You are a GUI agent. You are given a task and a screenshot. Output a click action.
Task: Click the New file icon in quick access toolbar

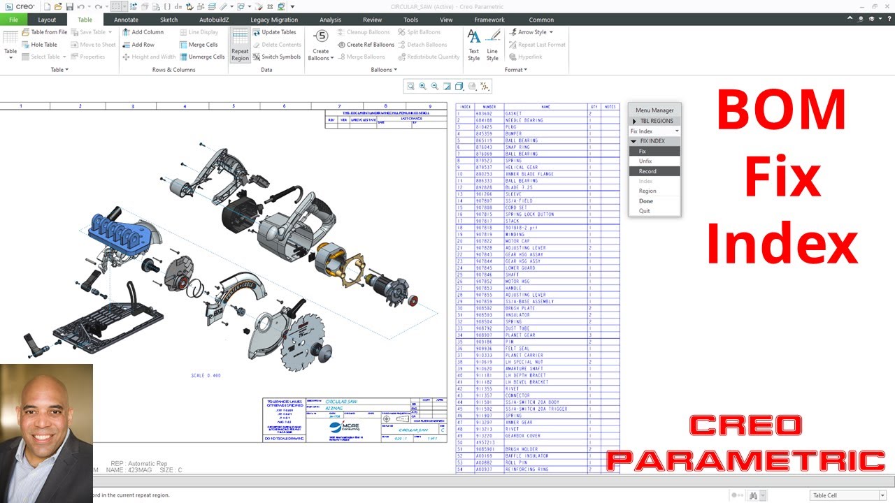coord(48,6)
